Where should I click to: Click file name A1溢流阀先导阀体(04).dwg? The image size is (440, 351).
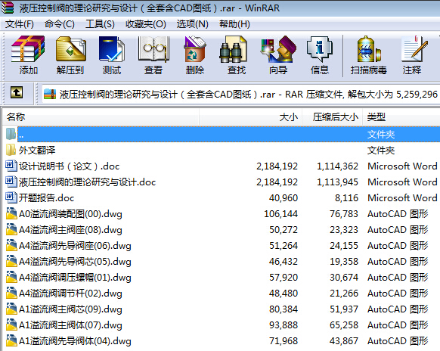tap(75, 341)
